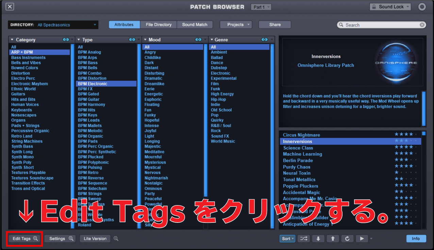Image resolution: width=434 pixels, height=250 pixels.
Task: Select Ethnic World in the Category column
Action: click(x=23, y=89)
